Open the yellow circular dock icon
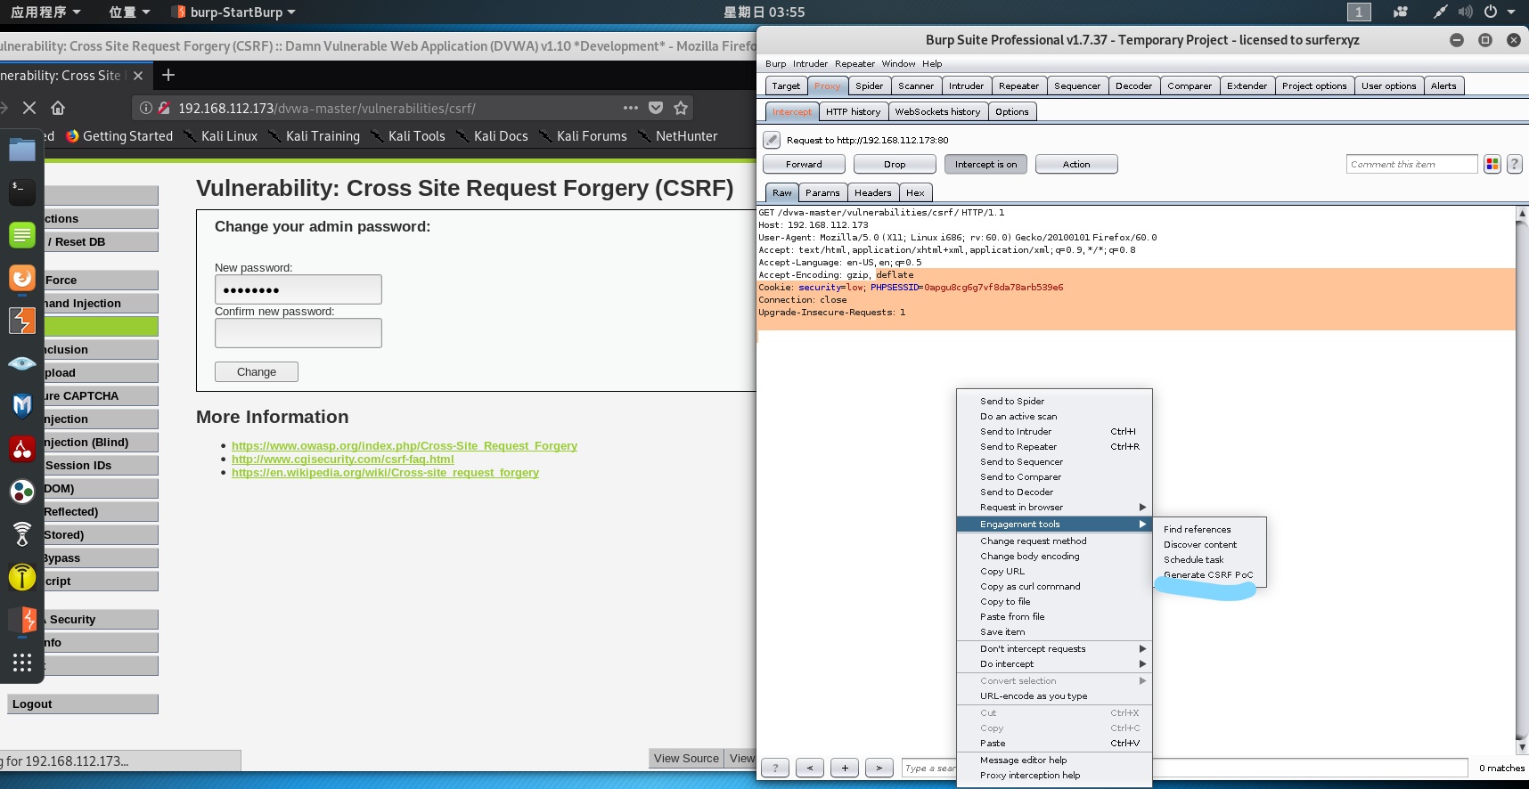 coord(22,577)
